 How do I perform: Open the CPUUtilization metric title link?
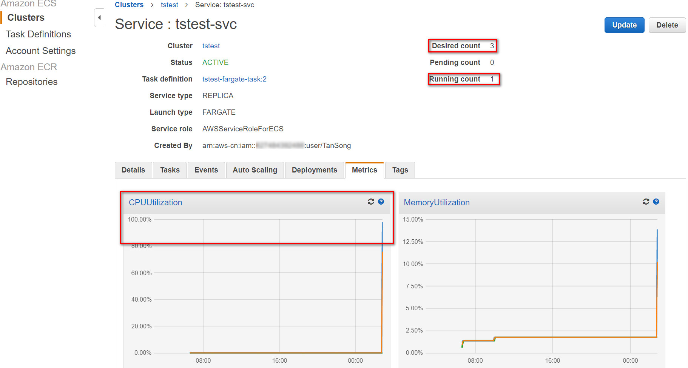click(156, 202)
